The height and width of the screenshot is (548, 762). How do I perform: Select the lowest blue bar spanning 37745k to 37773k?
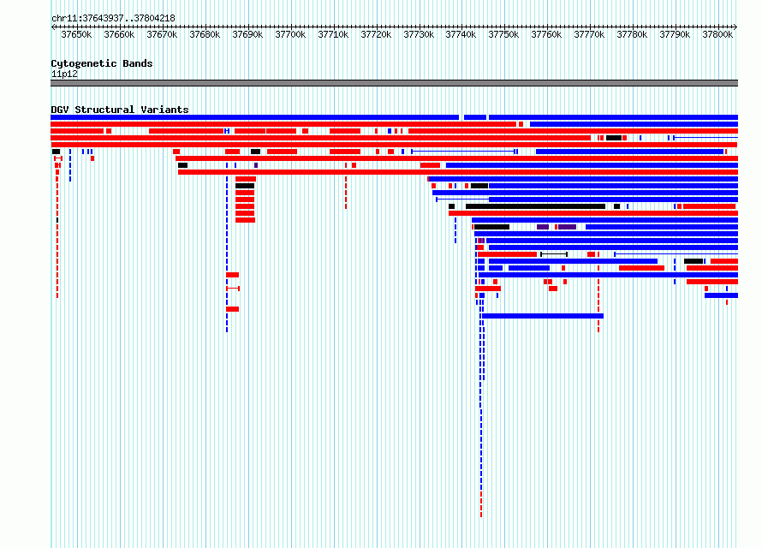click(x=542, y=316)
